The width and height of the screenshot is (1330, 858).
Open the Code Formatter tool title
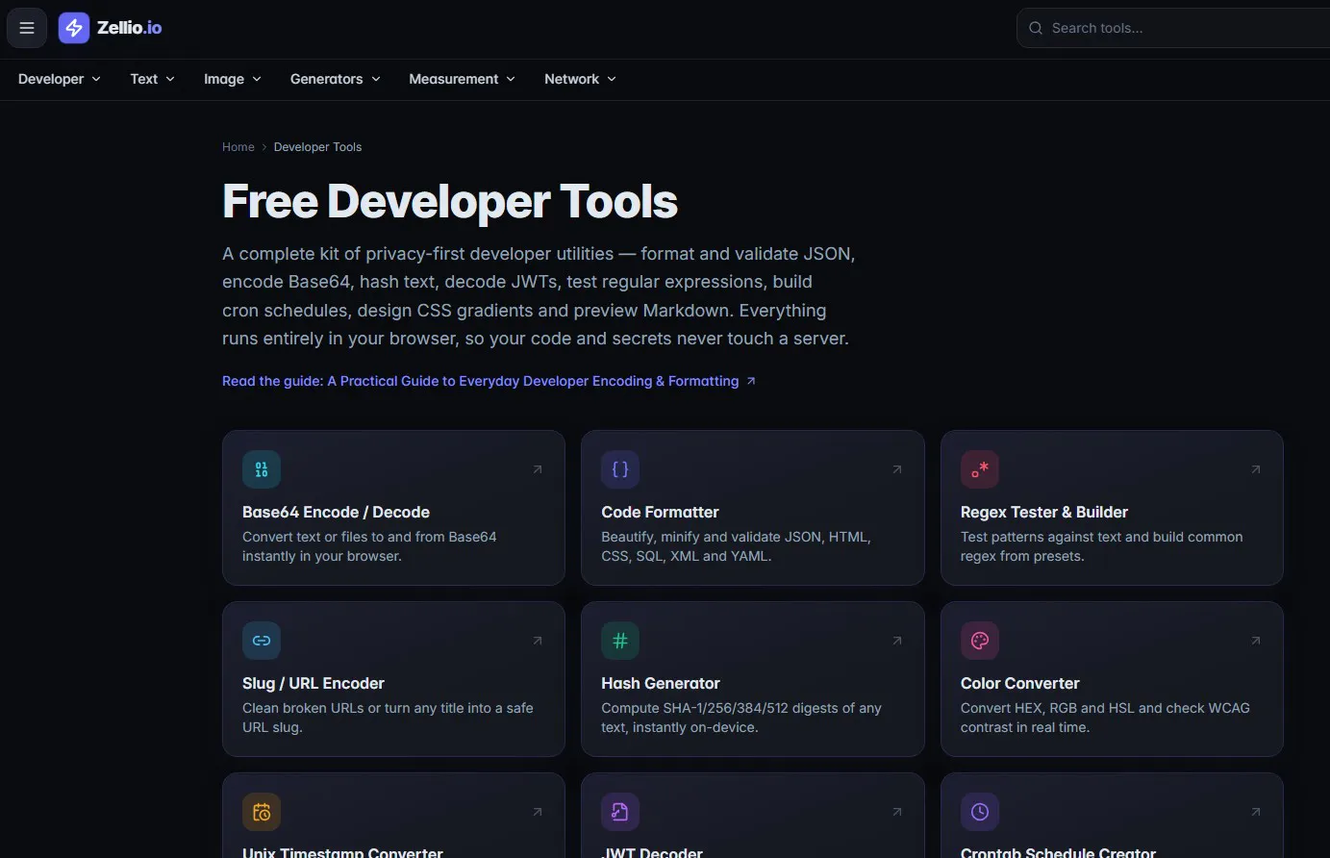point(660,512)
